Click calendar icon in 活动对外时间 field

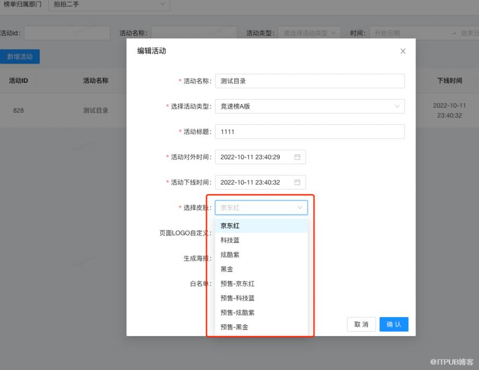coord(297,157)
